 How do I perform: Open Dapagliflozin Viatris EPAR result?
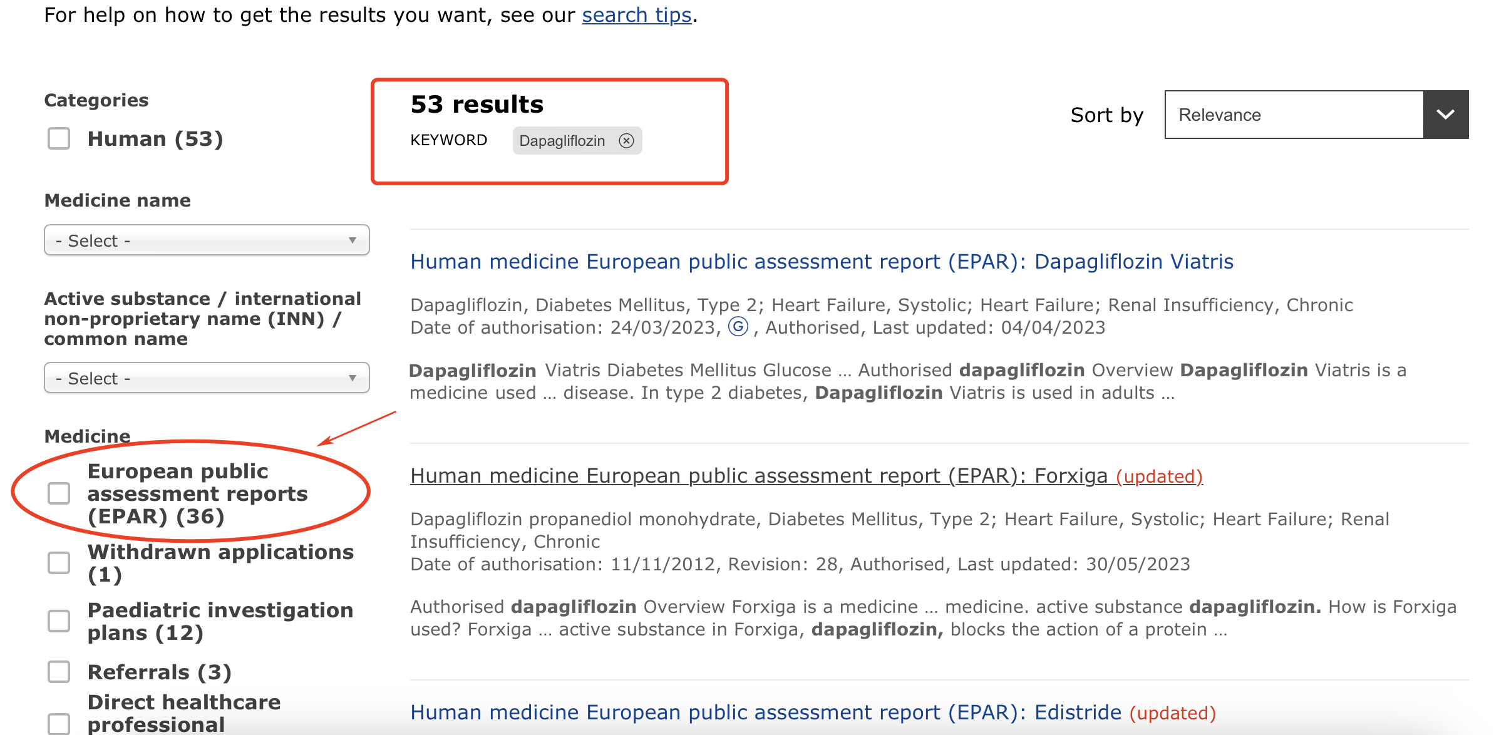tap(822, 262)
